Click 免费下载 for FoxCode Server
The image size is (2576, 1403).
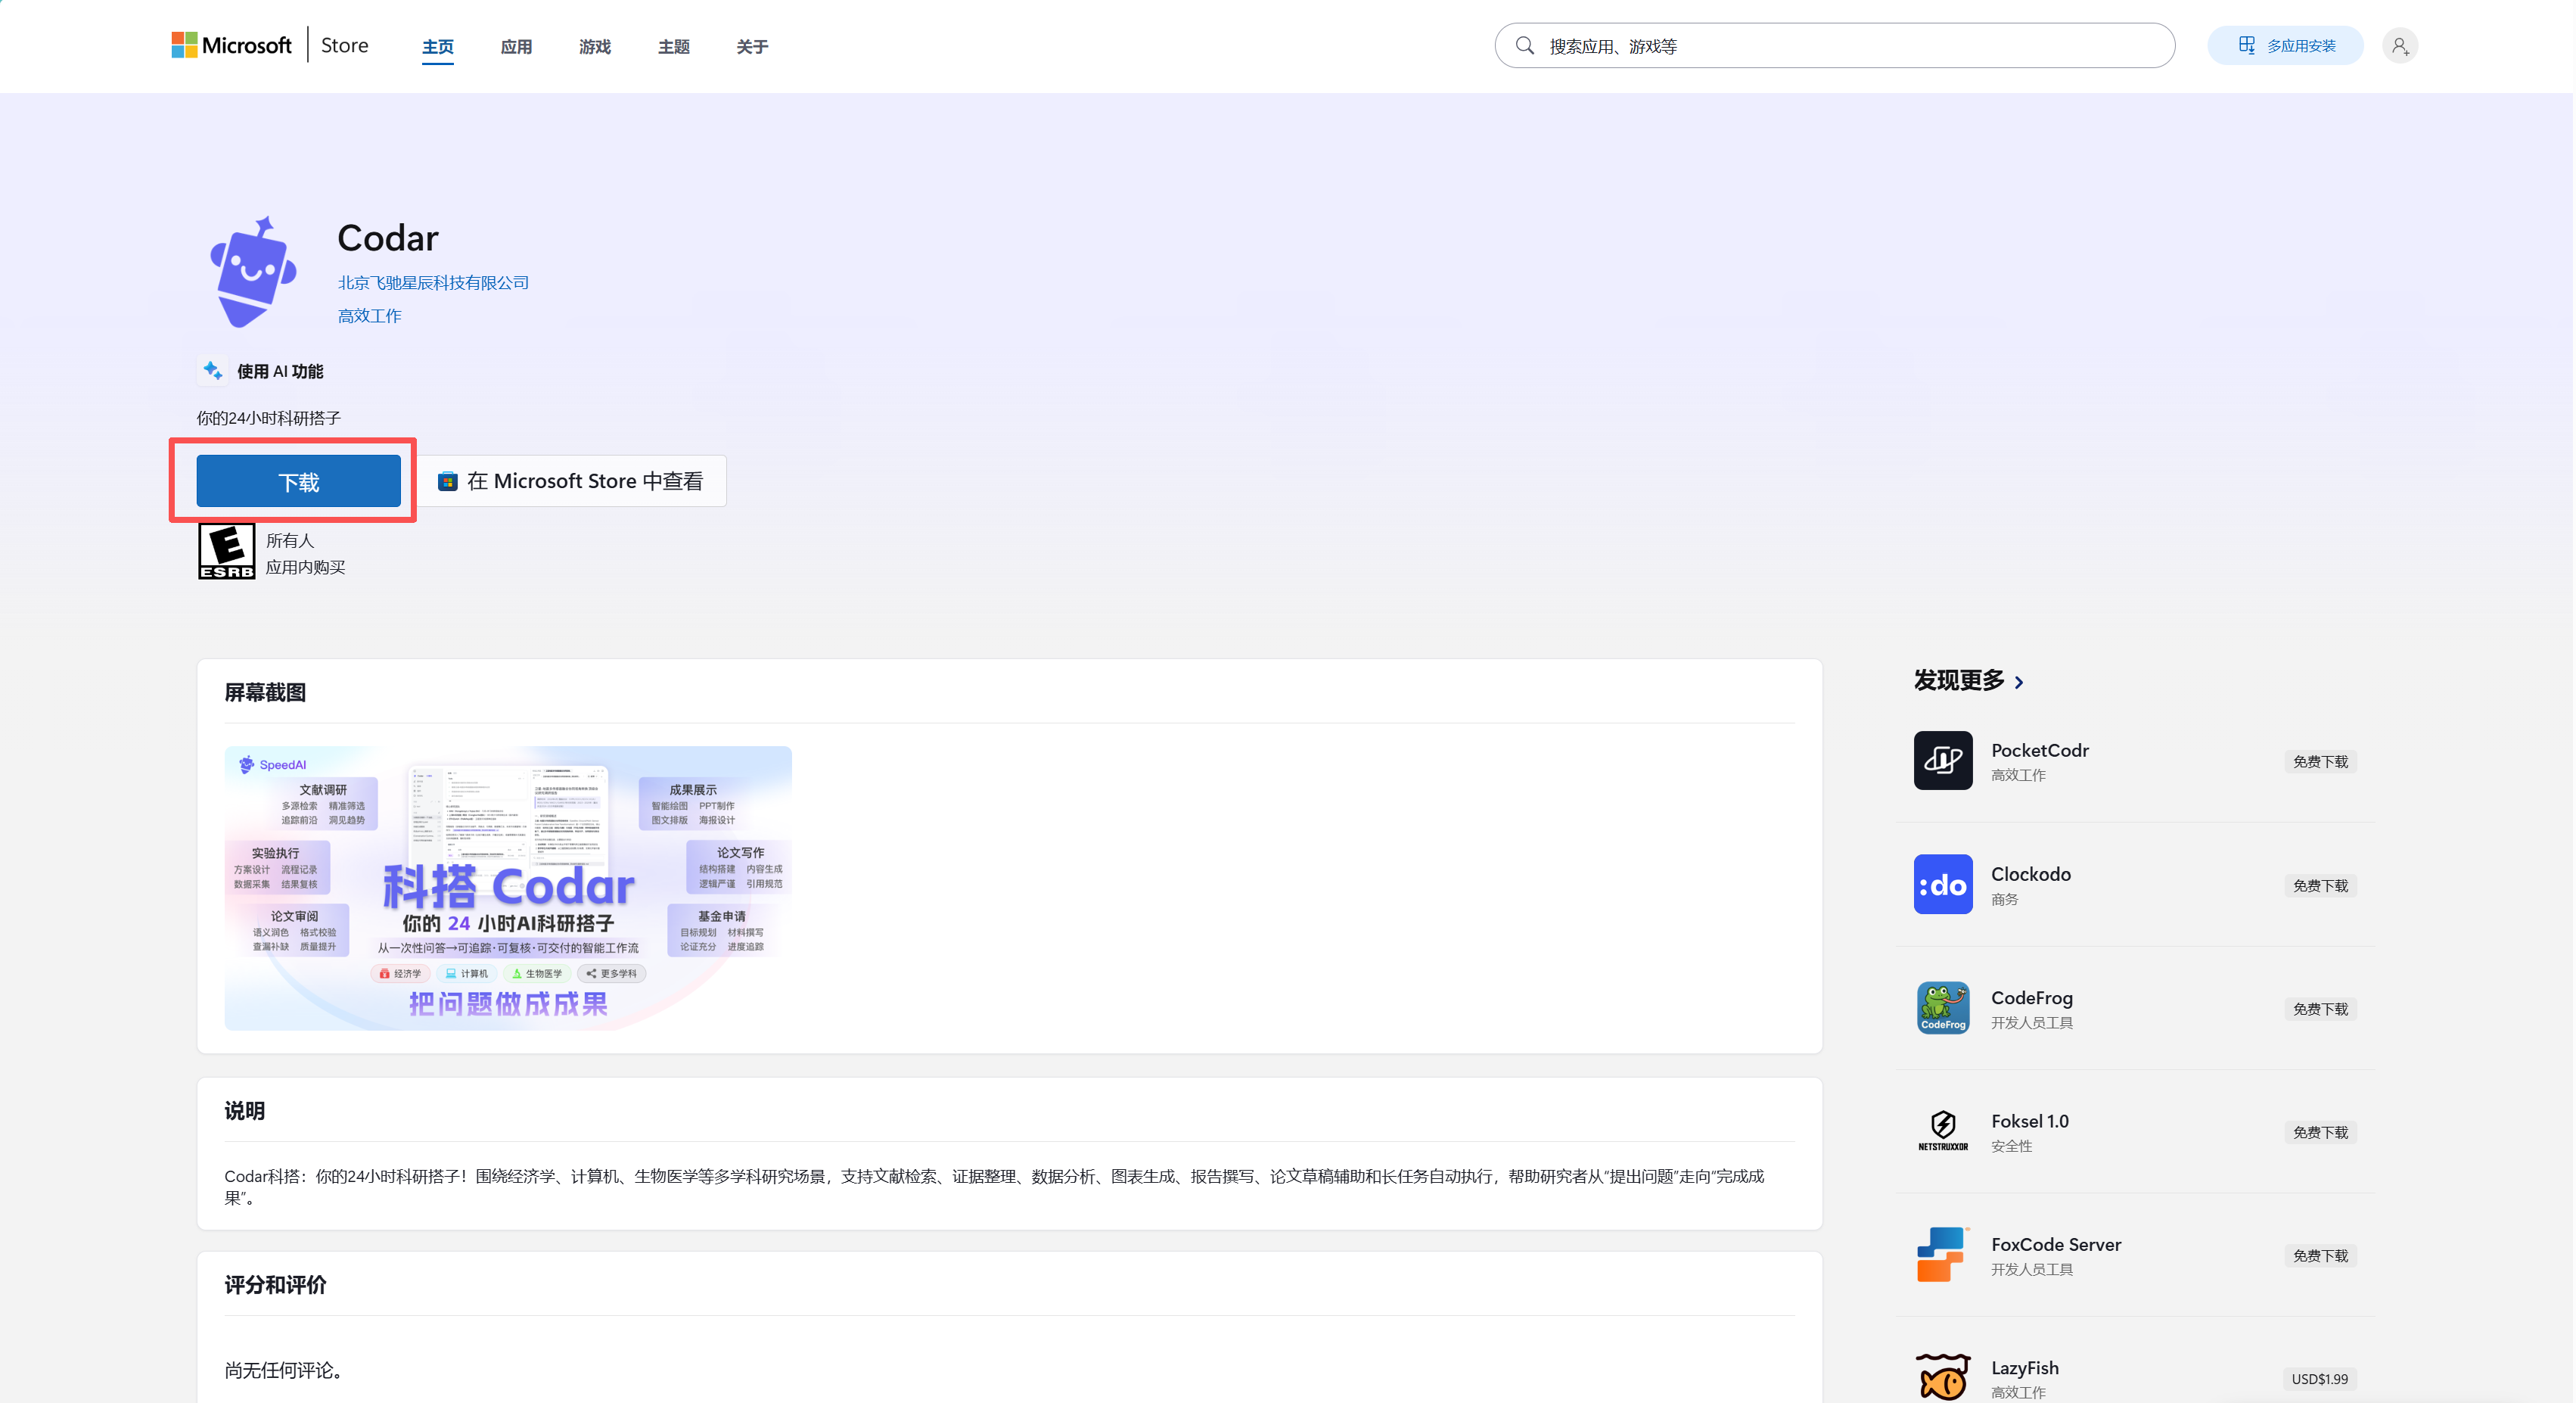[x=2320, y=1256]
